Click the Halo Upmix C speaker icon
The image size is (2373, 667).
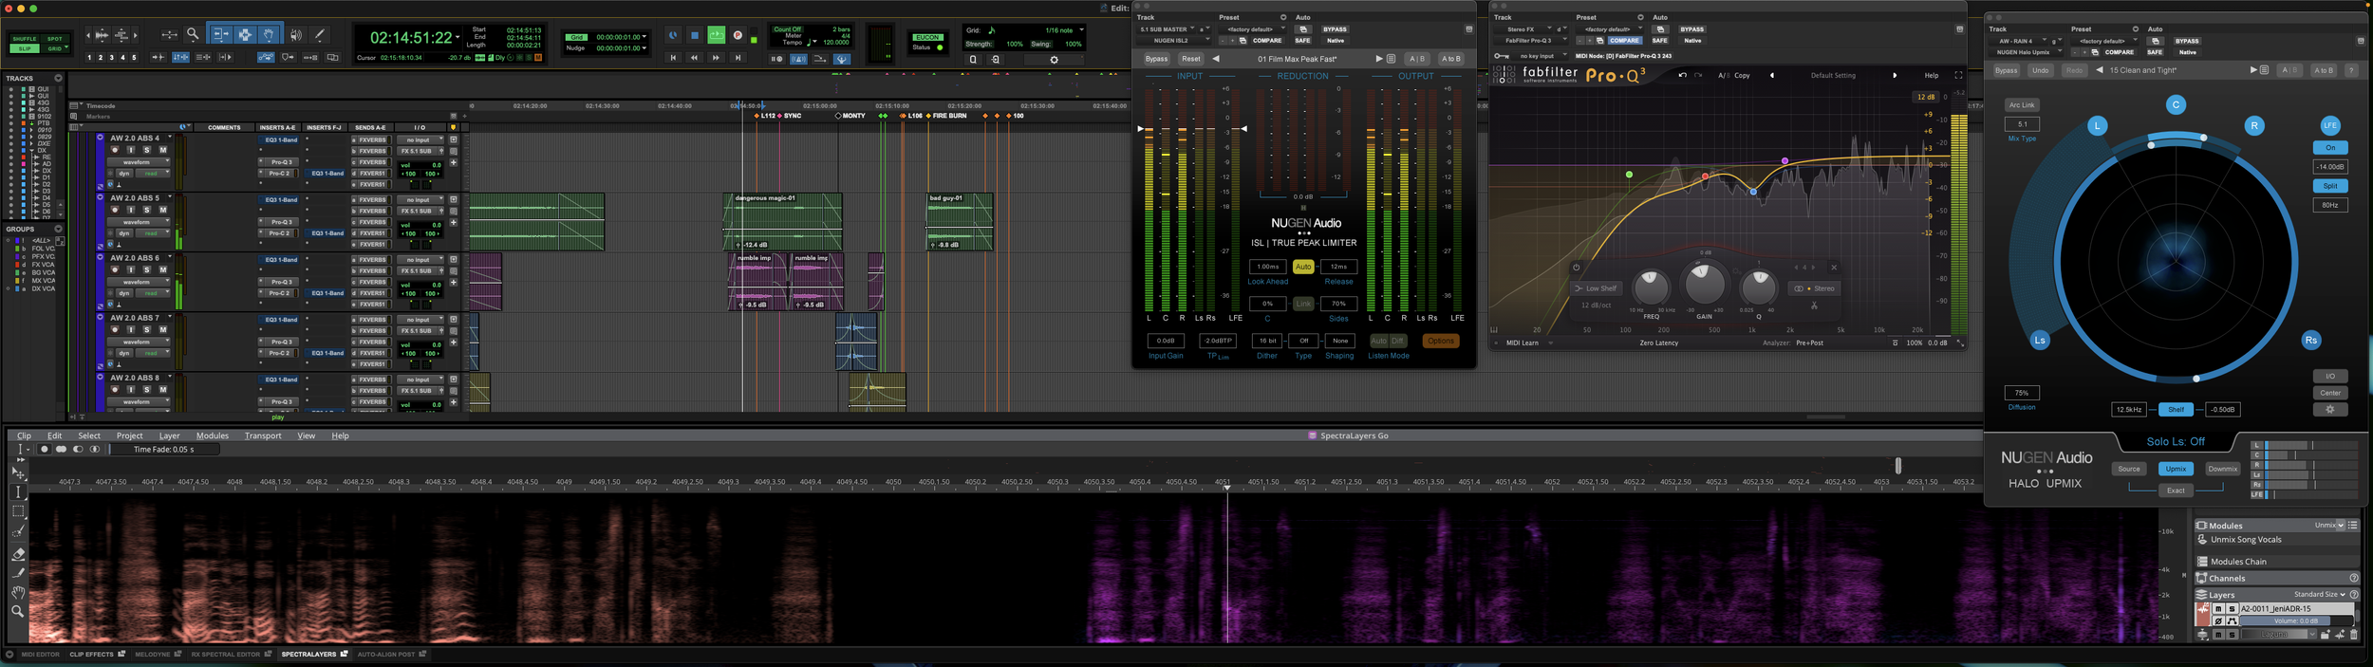pyautogui.click(x=2176, y=105)
